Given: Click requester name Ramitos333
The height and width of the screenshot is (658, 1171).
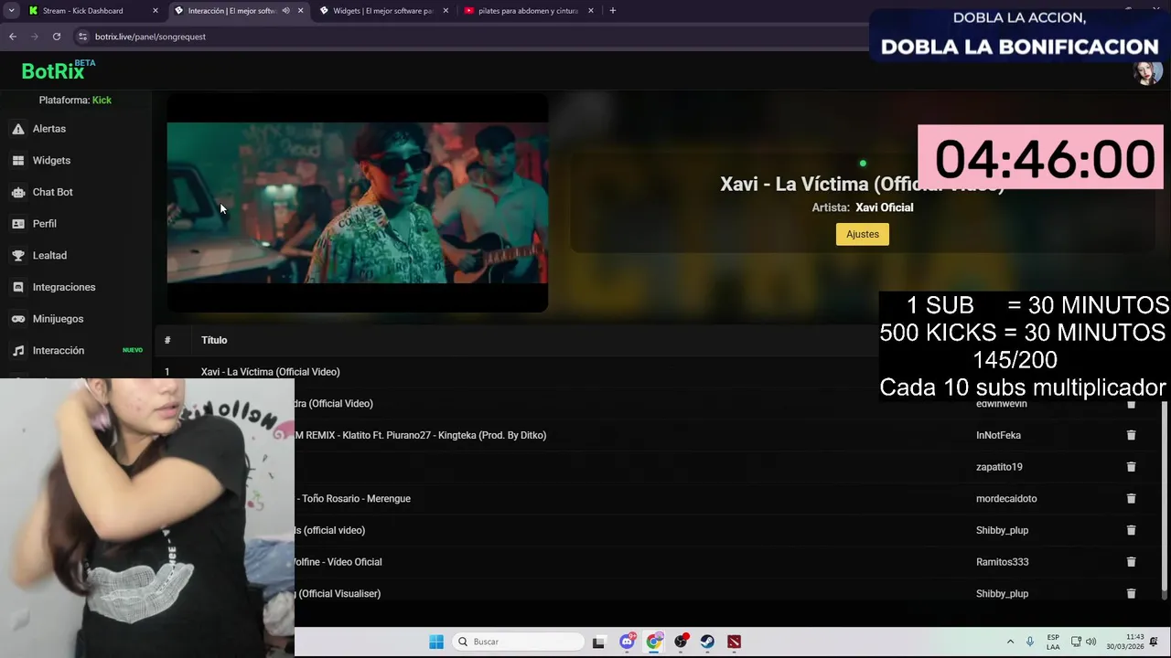Looking at the screenshot, I should pyautogui.click(x=1002, y=562).
